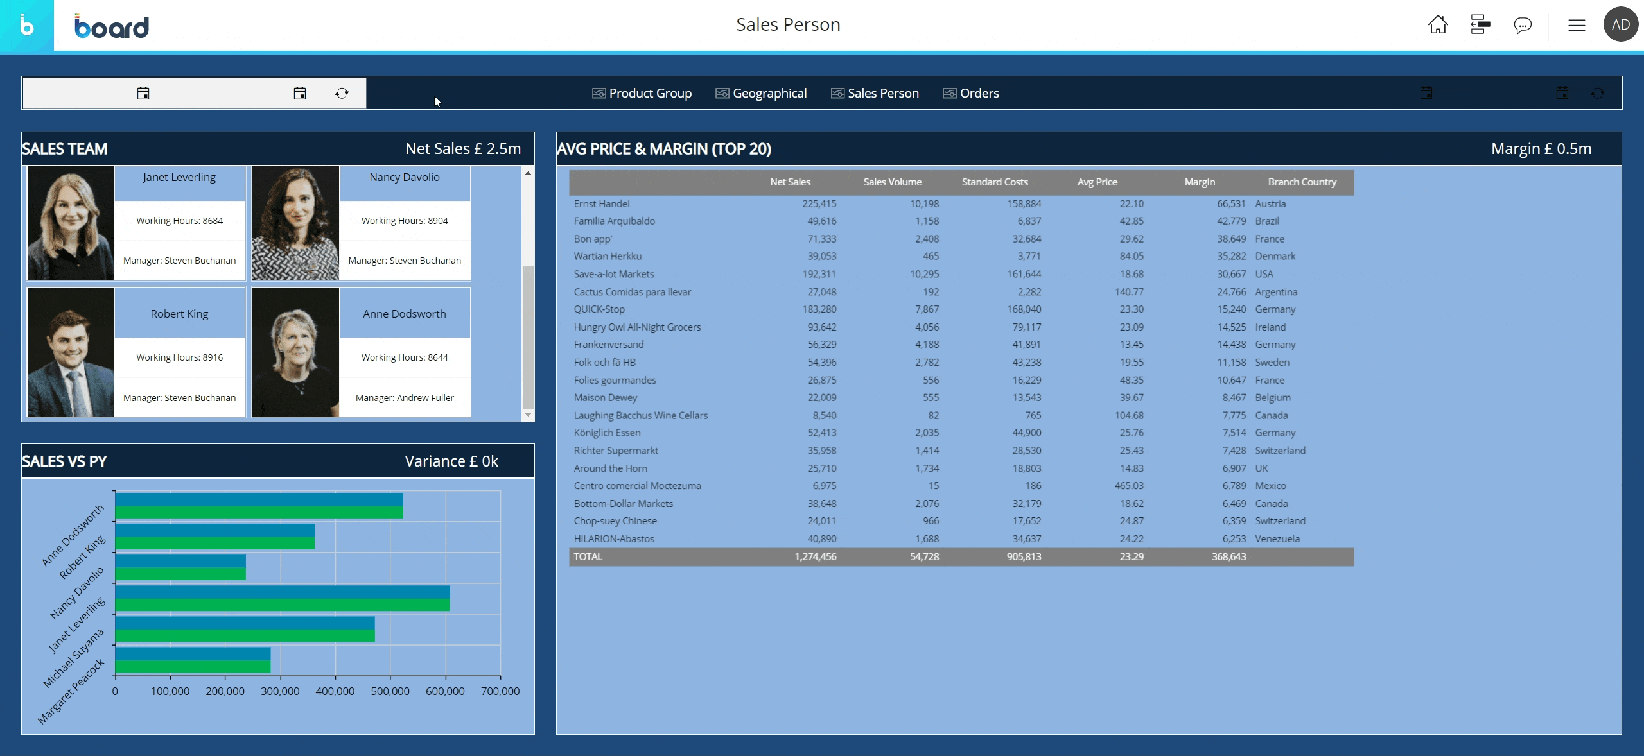Select Janet Leverling's photo
Image resolution: width=1644 pixels, height=756 pixels.
(x=71, y=223)
